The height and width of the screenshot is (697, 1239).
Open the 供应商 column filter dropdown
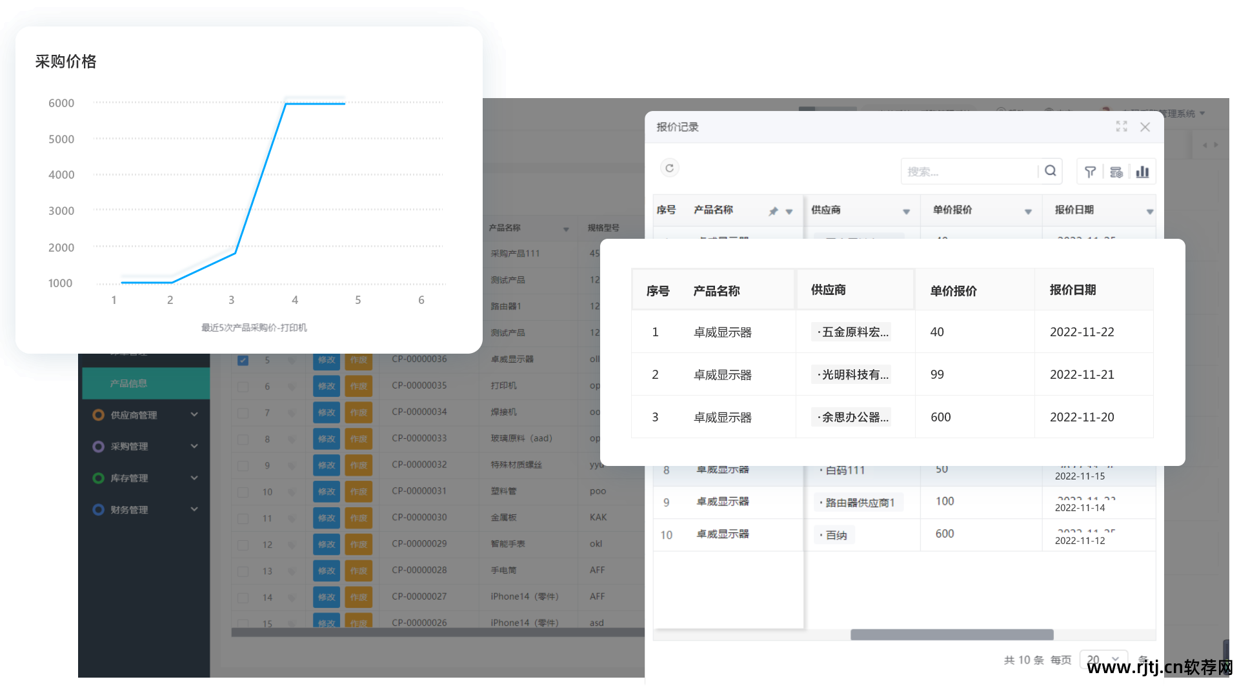(906, 212)
